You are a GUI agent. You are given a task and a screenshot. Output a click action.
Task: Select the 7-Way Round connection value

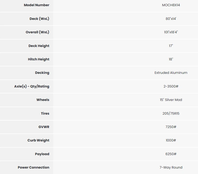[x=171, y=167]
